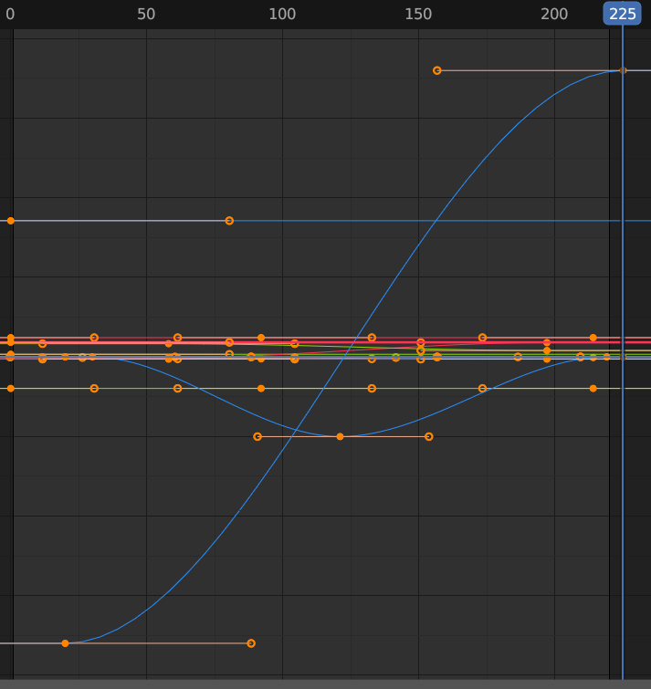Click frame 200 on the timeline ruler
The image size is (651, 689).
[554, 14]
